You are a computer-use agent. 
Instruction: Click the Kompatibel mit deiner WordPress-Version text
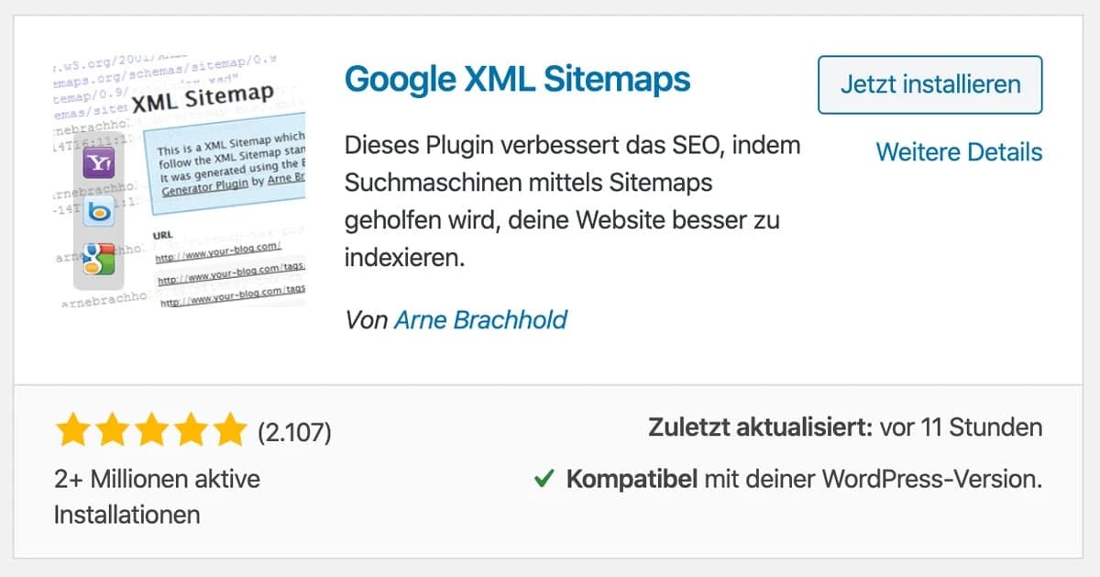804,479
